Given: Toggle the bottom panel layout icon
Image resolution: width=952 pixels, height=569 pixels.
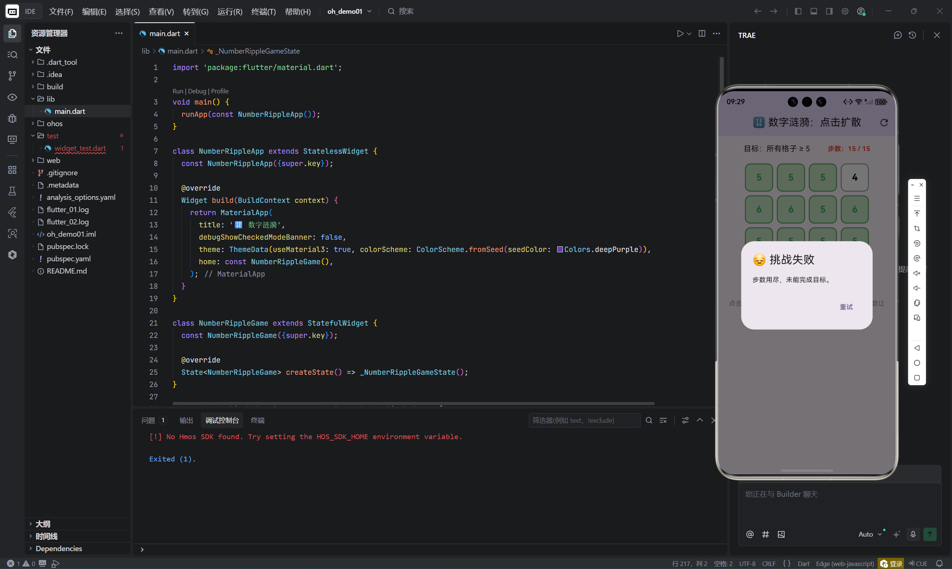Looking at the screenshot, I should [814, 12].
